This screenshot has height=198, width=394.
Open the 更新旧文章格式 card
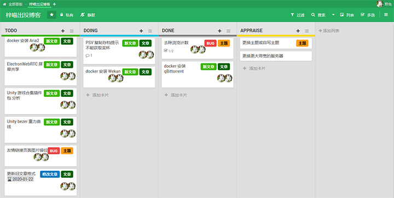click(40, 182)
